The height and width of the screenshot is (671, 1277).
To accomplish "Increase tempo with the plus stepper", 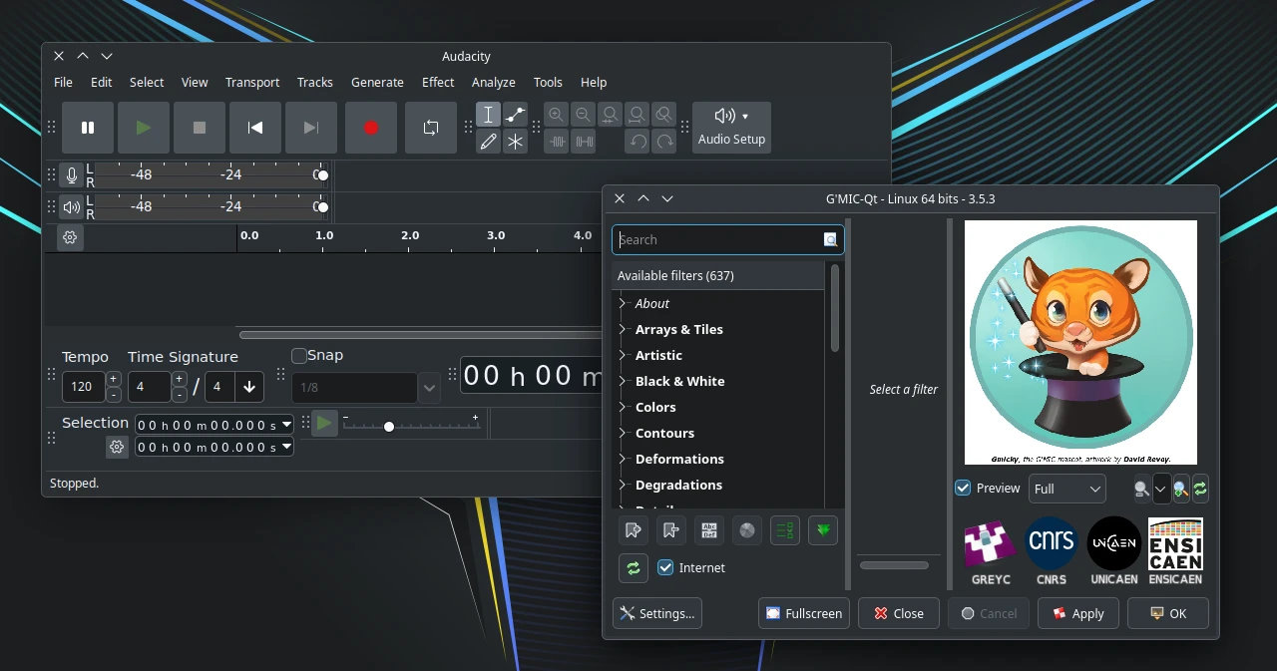I will [x=114, y=379].
